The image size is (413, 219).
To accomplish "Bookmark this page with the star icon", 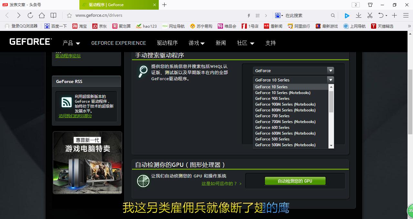I will point(69,15).
